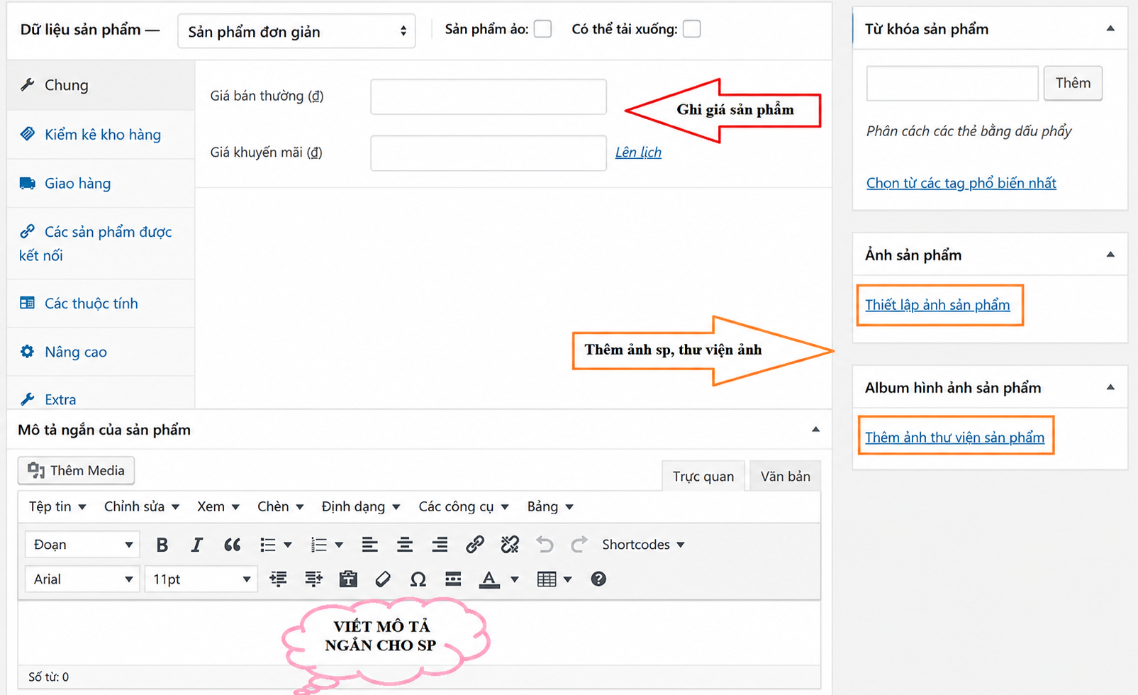The height and width of the screenshot is (695, 1138).
Task: Remove link with the unlink icon
Action: (510, 545)
